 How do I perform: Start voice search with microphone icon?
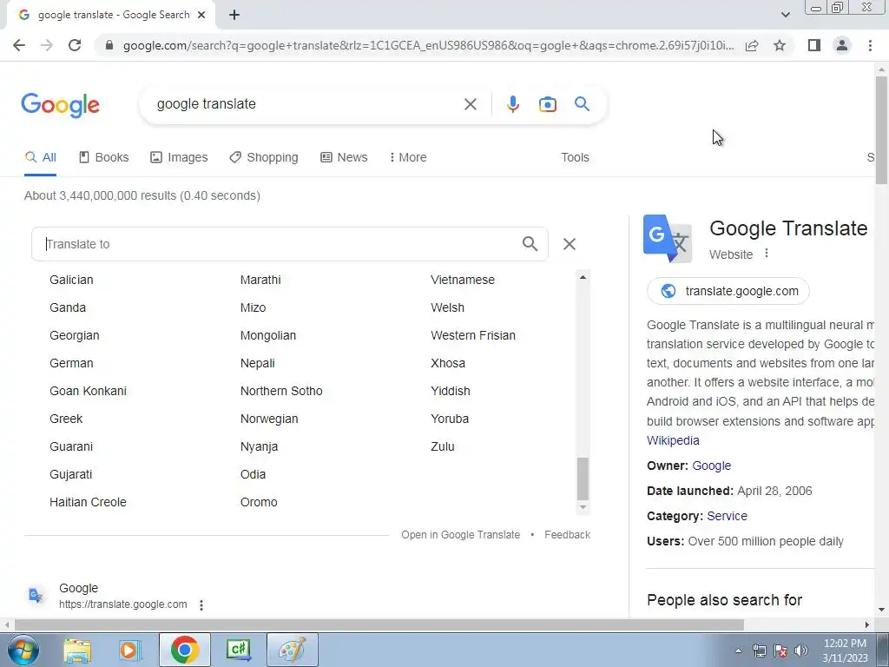(512, 104)
